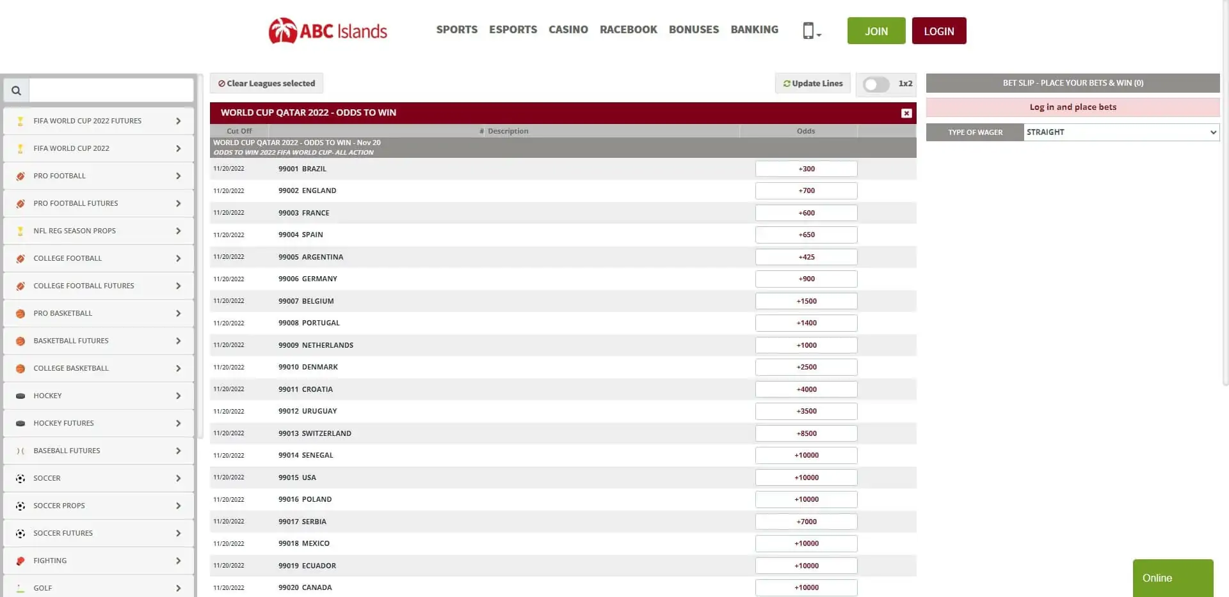Switch to the CASINO section
This screenshot has width=1229, height=597.
pos(568,29)
